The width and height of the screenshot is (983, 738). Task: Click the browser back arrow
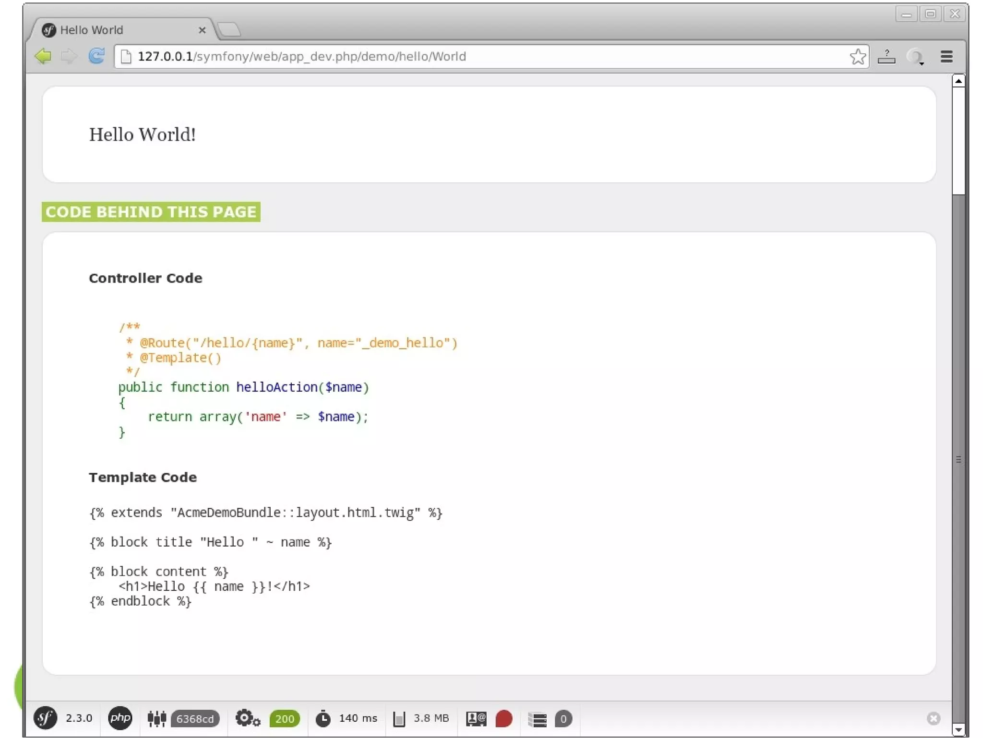point(43,56)
